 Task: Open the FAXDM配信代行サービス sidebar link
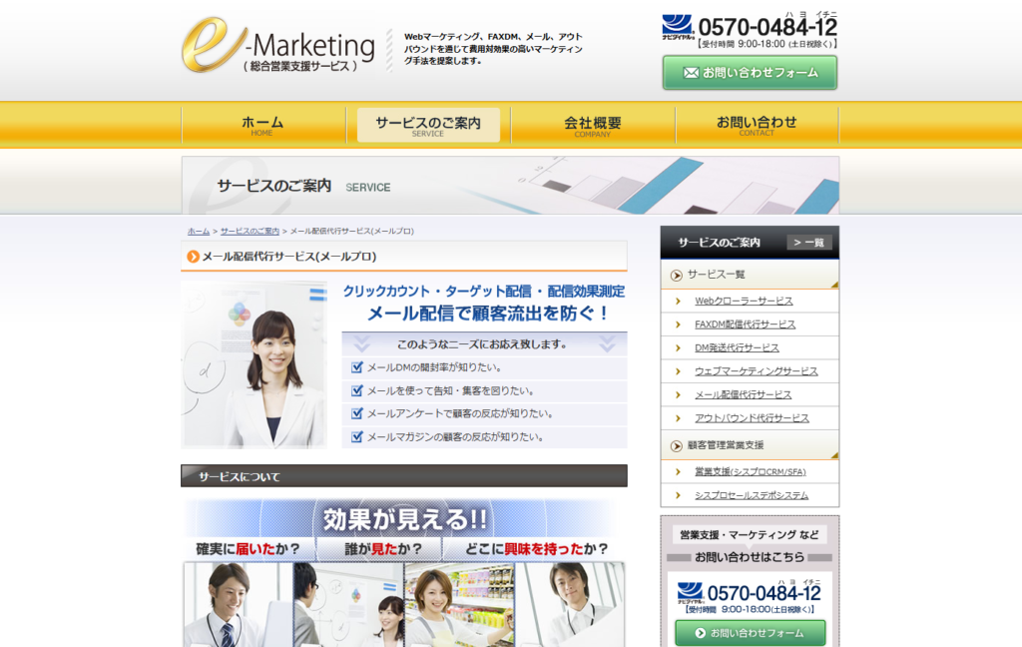click(x=745, y=324)
